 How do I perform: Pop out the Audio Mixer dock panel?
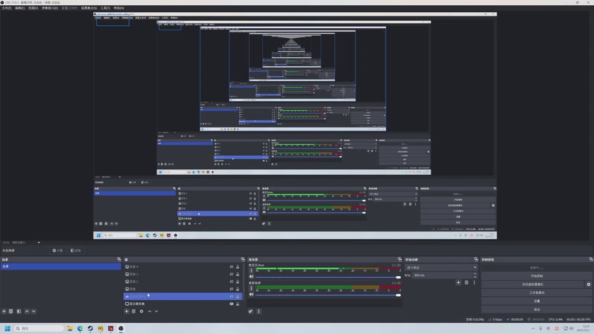tap(399, 259)
